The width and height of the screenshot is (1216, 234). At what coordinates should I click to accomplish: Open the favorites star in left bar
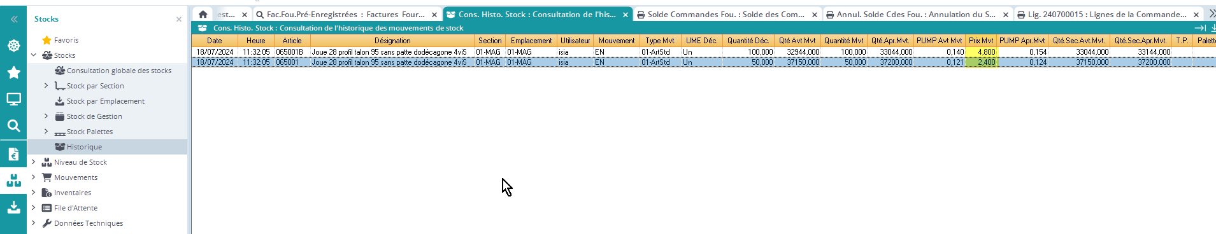(x=13, y=72)
